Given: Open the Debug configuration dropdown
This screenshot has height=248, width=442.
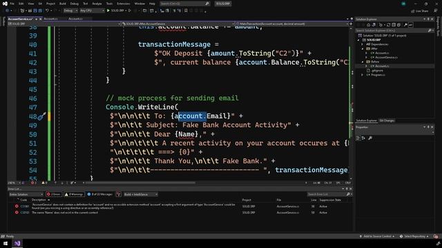Looking at the screenshot, I should click(70, 11).
